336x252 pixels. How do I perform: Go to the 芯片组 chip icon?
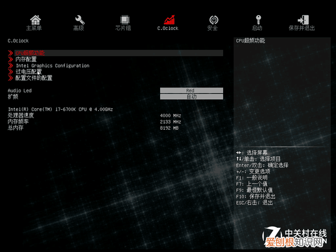pos(124,20)
